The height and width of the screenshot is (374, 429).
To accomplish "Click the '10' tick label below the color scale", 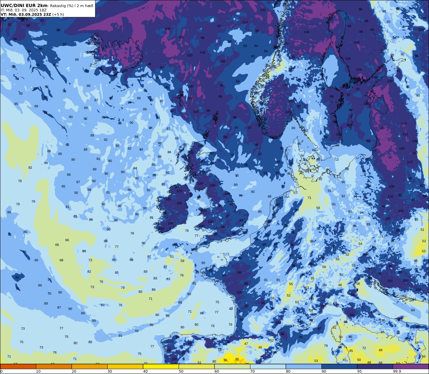I will point(39,371).
